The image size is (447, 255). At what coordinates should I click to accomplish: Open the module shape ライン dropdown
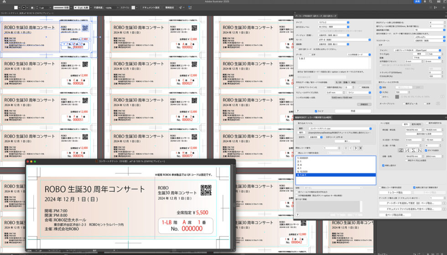(359, 92)
